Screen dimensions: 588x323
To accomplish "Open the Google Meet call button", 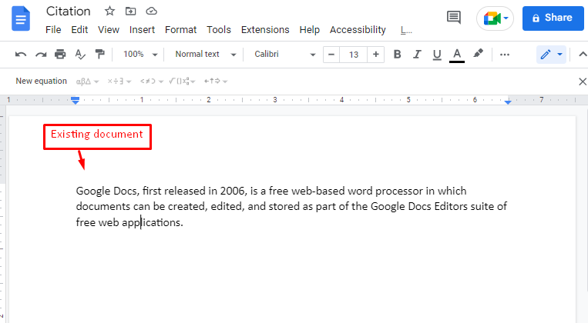I will (x=495, y=18).
